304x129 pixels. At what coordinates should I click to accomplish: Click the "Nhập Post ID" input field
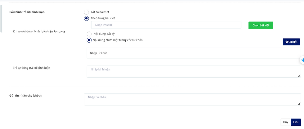[166, 25]
